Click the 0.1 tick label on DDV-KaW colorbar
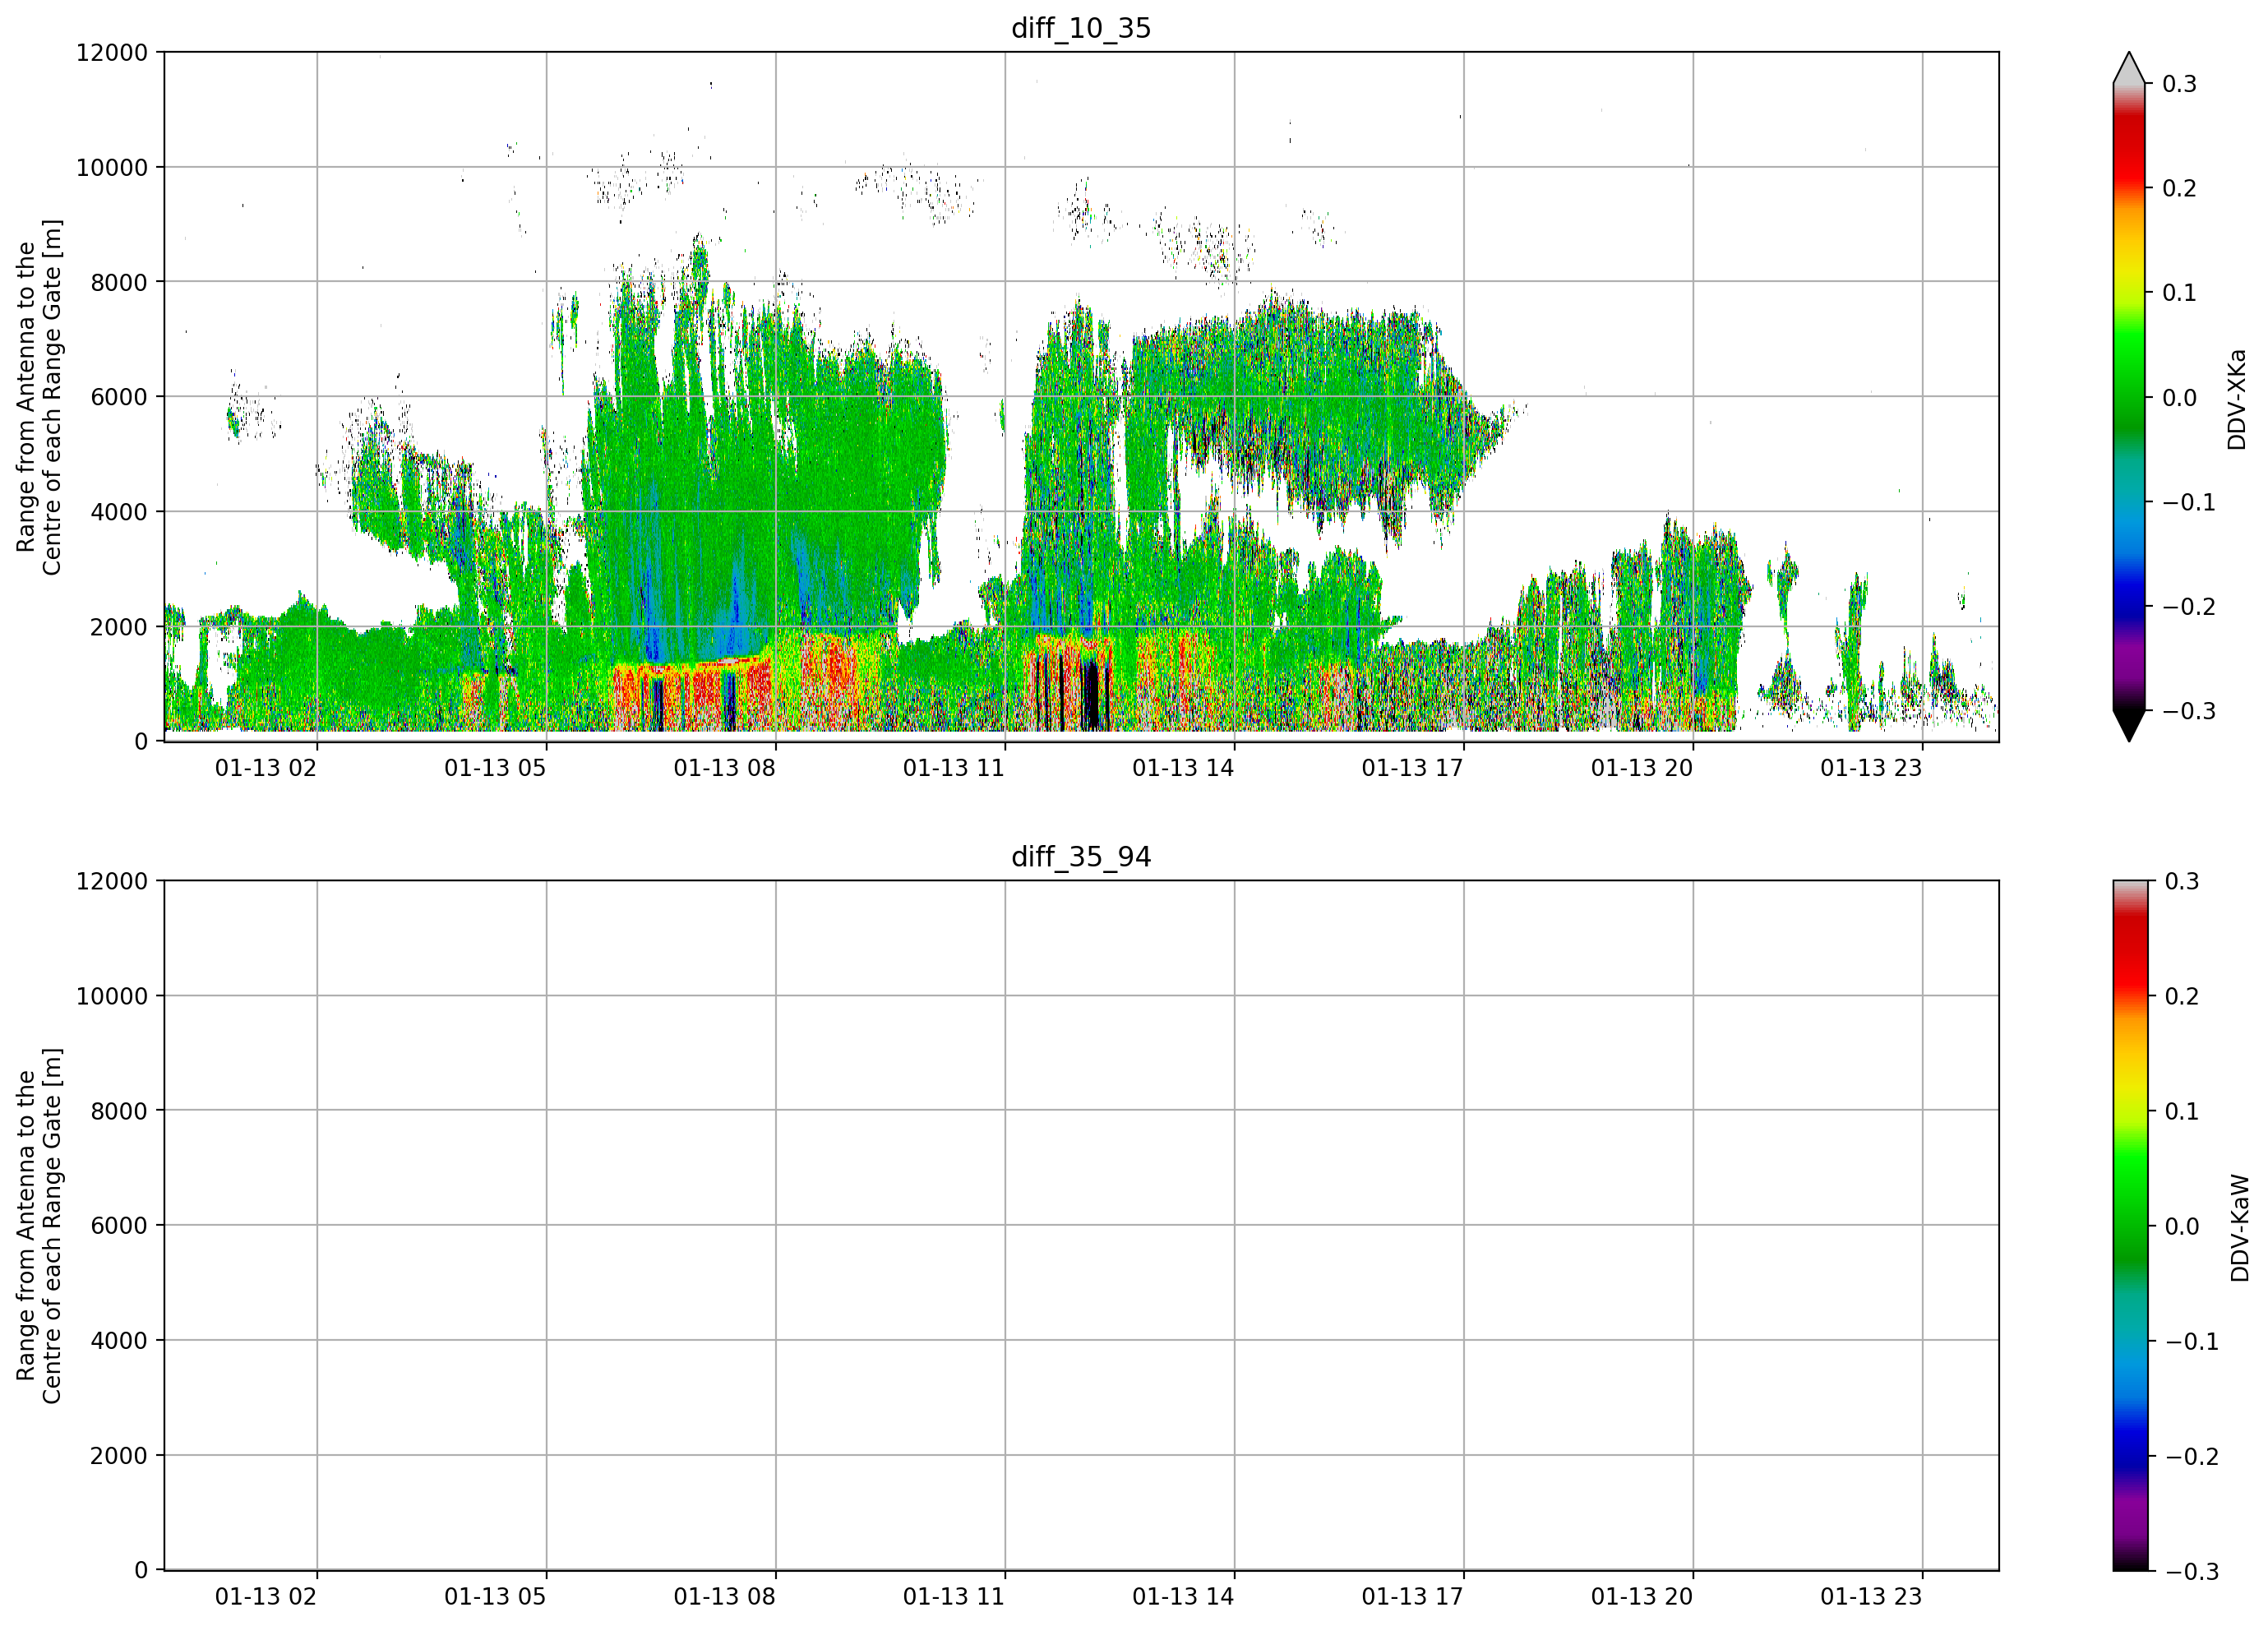2268x1626 pixels. point(2182,1112)
